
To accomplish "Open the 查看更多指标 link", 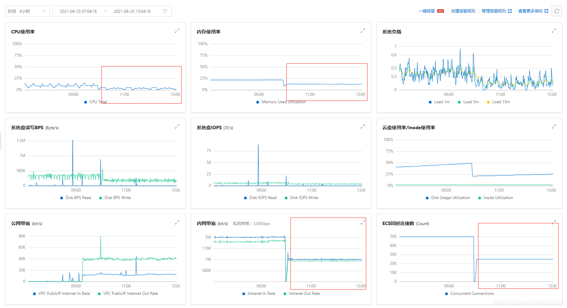I will tap(530, 11).
